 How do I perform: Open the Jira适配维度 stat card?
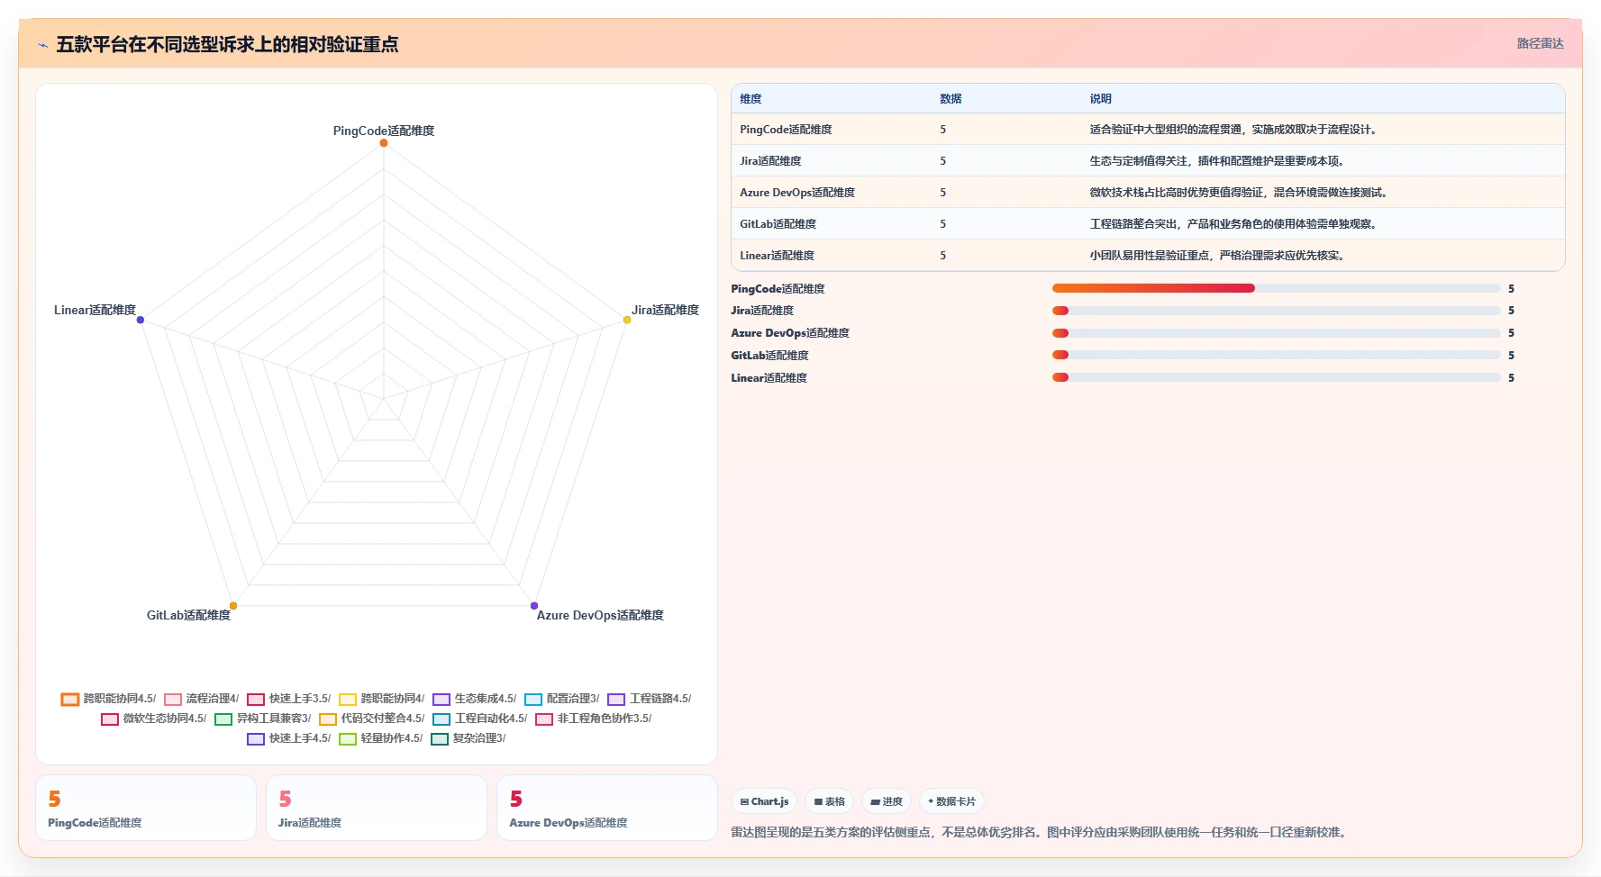pos(377,808)
